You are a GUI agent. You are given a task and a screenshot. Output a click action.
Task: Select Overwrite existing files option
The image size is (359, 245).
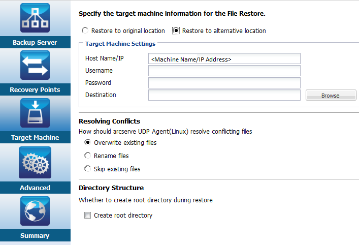[88, 143]
